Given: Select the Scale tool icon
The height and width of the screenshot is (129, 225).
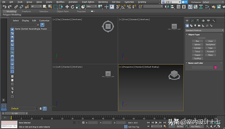Looking at the screenshot, I should click(x=78, y=7).
